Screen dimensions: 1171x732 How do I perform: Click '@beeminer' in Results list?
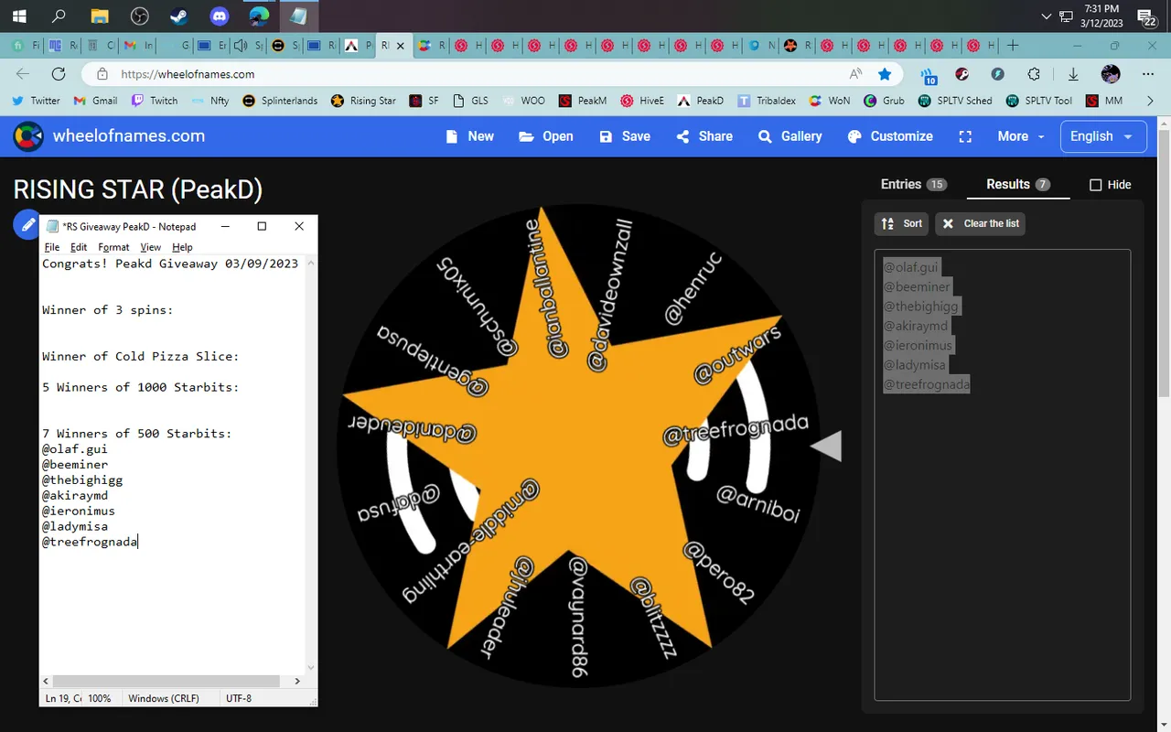(917, 287)
